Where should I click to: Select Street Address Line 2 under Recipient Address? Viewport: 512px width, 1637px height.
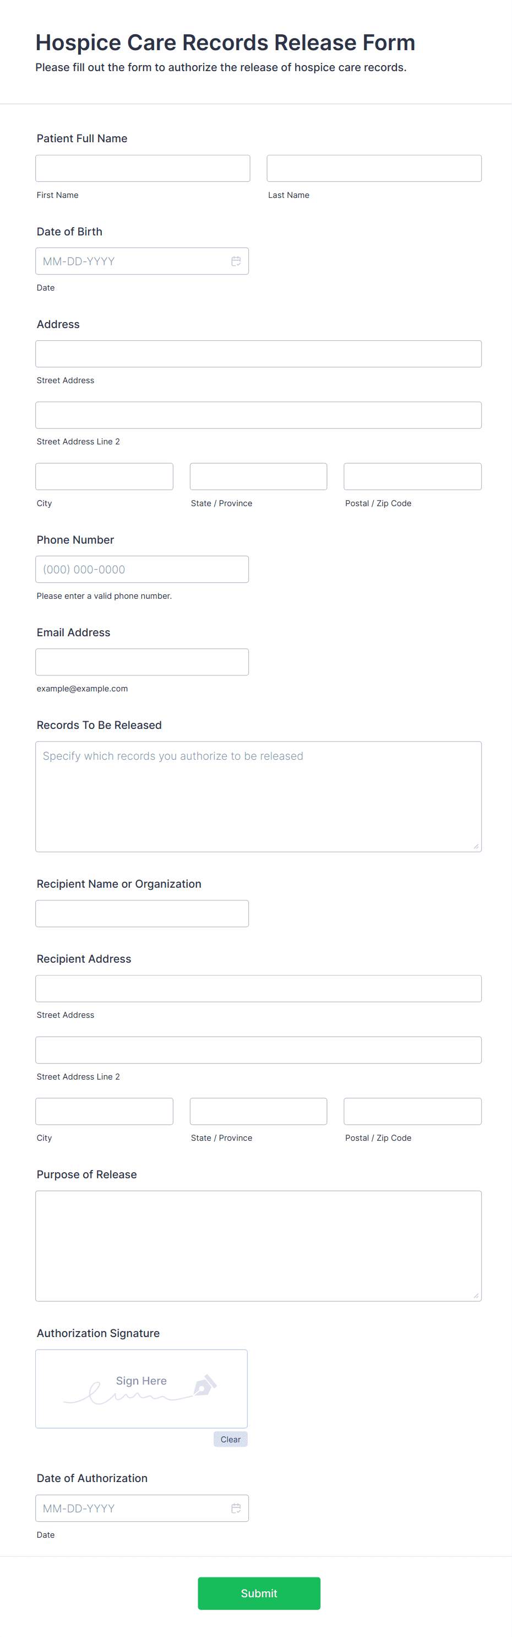point(258,1050)
